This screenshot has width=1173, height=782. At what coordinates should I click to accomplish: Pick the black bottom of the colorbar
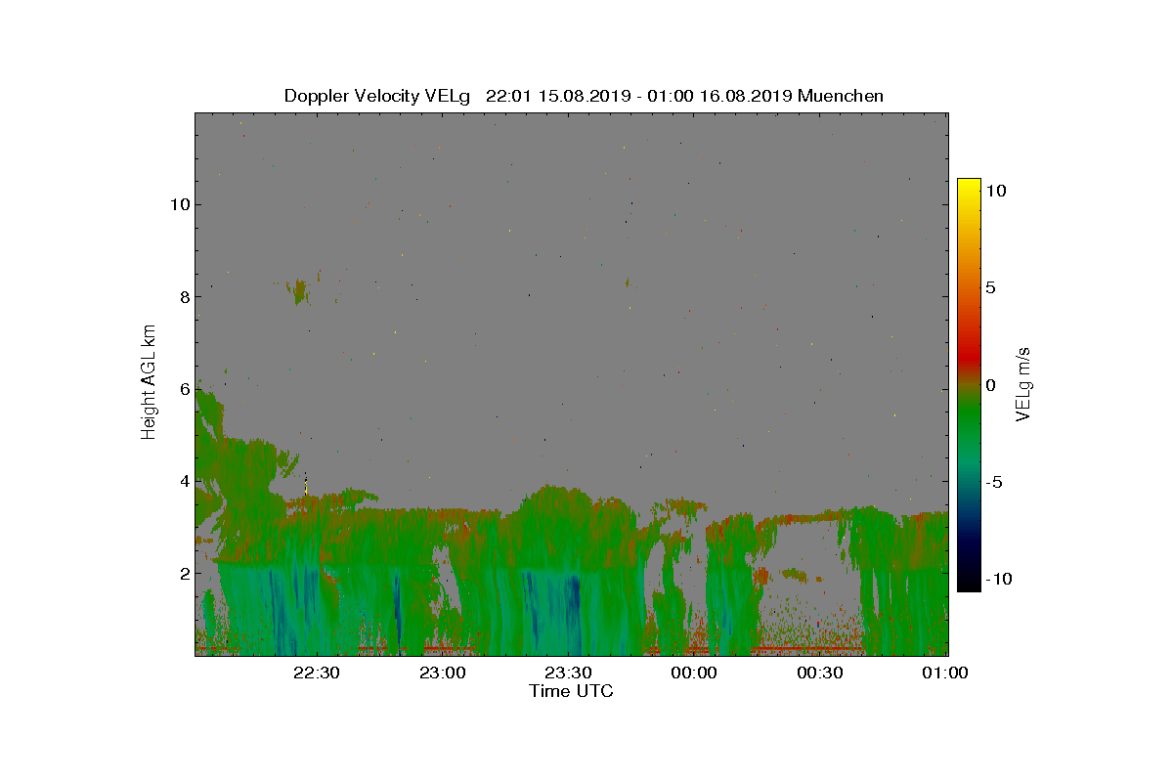(x=969, y=585)
